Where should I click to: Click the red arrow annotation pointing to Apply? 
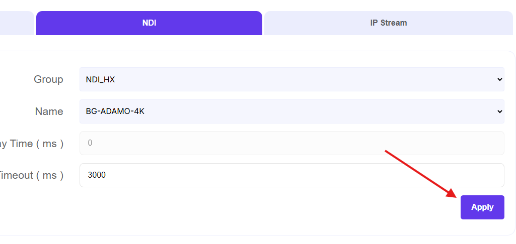[x=421, y=174]
